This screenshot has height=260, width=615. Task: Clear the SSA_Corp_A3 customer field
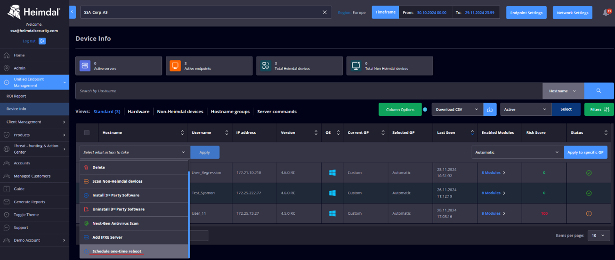324,12
